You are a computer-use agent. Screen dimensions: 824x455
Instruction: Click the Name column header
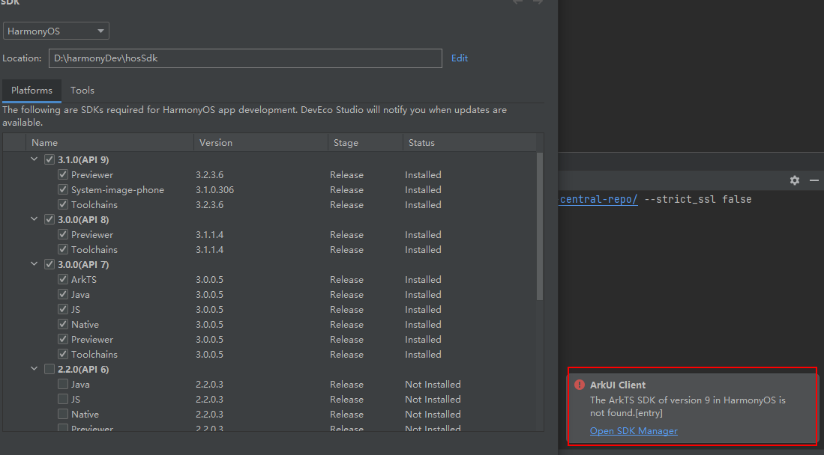tap(109, 143)
